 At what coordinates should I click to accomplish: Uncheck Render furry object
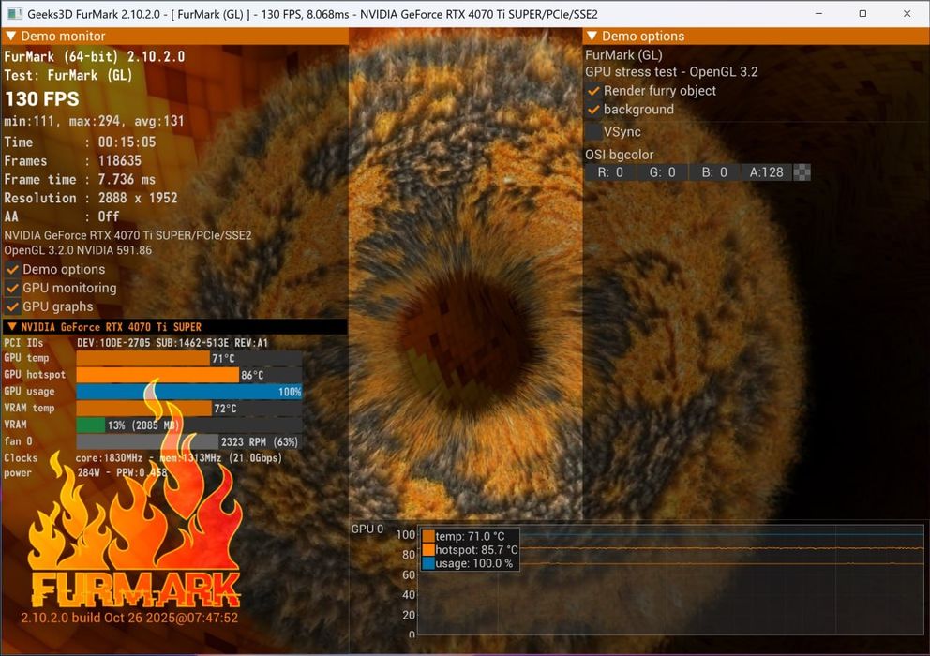point(593,91)
